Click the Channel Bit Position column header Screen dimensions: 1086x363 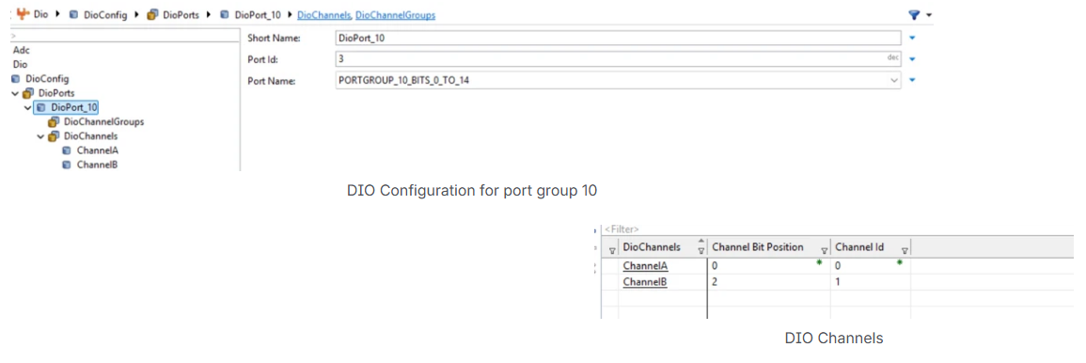(x=769, y=248)
